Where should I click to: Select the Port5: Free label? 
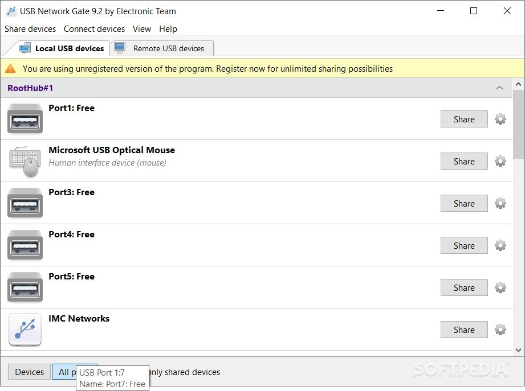(x=72, y=277)
